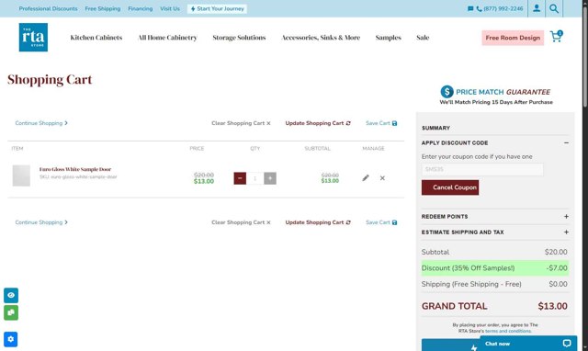Increase quantity with the plus button
This screenshot has width=588, height=351.
click(x=270, y=178)
